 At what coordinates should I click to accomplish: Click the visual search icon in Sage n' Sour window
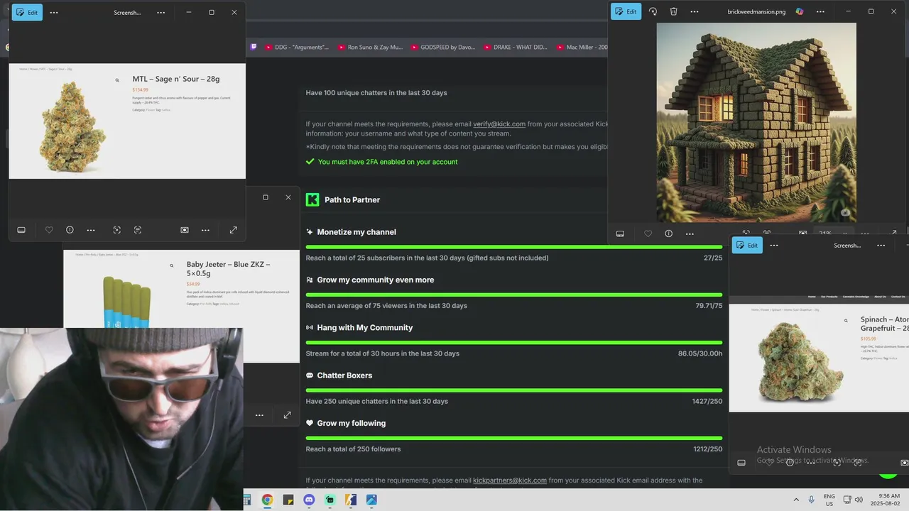coord(117,230)
